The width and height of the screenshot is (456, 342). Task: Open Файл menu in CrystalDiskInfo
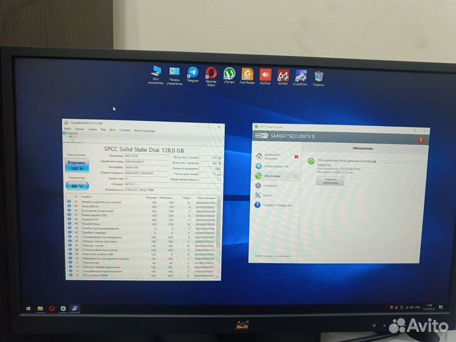click(68, 129)
